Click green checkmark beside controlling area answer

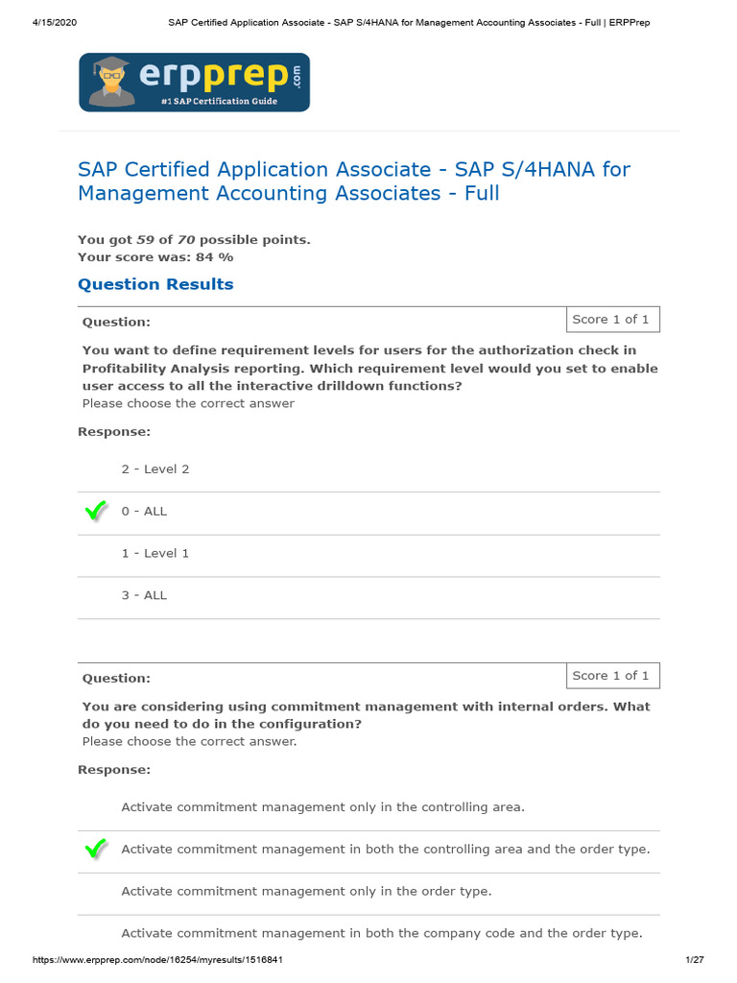coord(96,850)
